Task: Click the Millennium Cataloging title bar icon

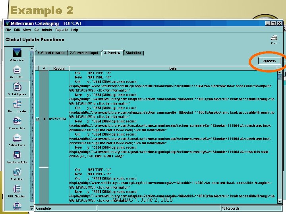Action: click(x=7, y=23)
